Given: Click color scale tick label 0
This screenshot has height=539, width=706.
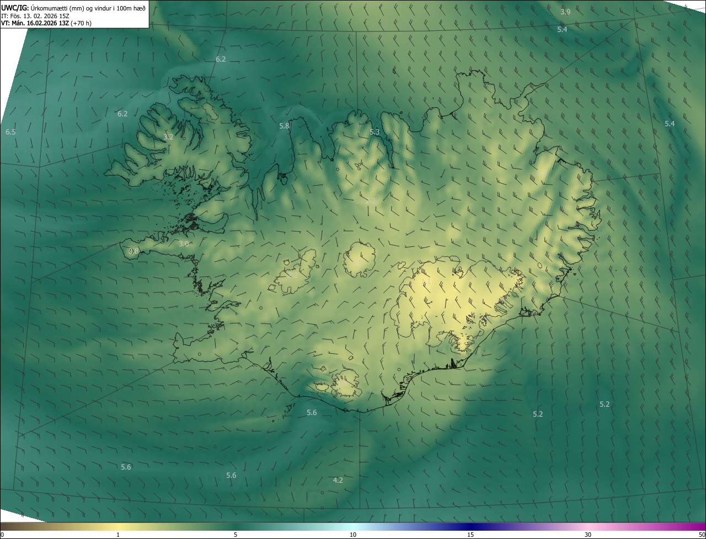Looking at the screenshot, I should (x=2, y=535).
